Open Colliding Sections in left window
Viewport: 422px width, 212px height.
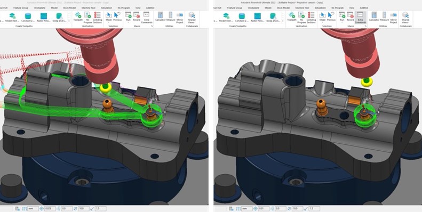coord(98,18)
